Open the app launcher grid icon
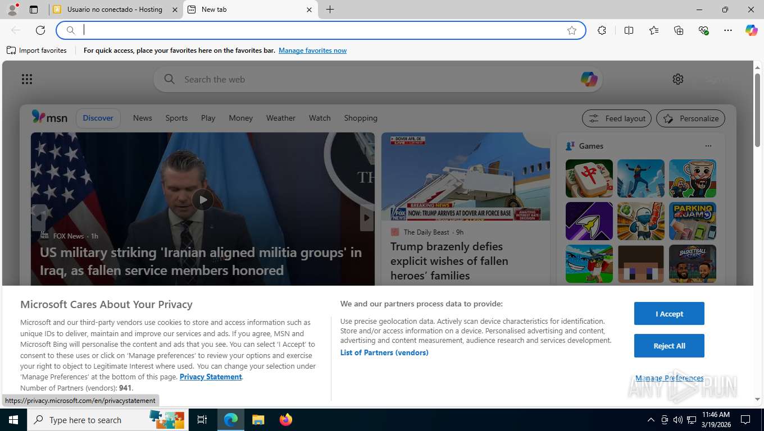 coord(27,79)
